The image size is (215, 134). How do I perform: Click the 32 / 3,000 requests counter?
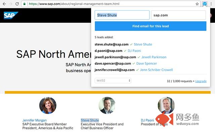pyautogui.click(x=179, y=81)
